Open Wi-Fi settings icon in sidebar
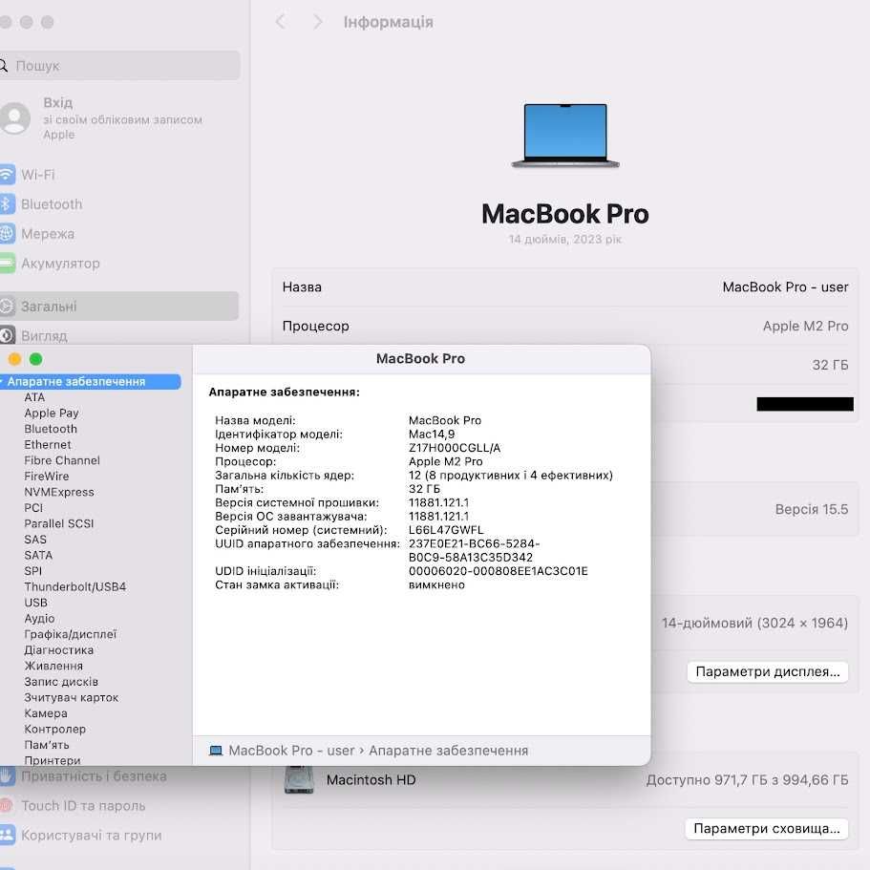This screenshot has height=870, width=870. click(7, 174)
